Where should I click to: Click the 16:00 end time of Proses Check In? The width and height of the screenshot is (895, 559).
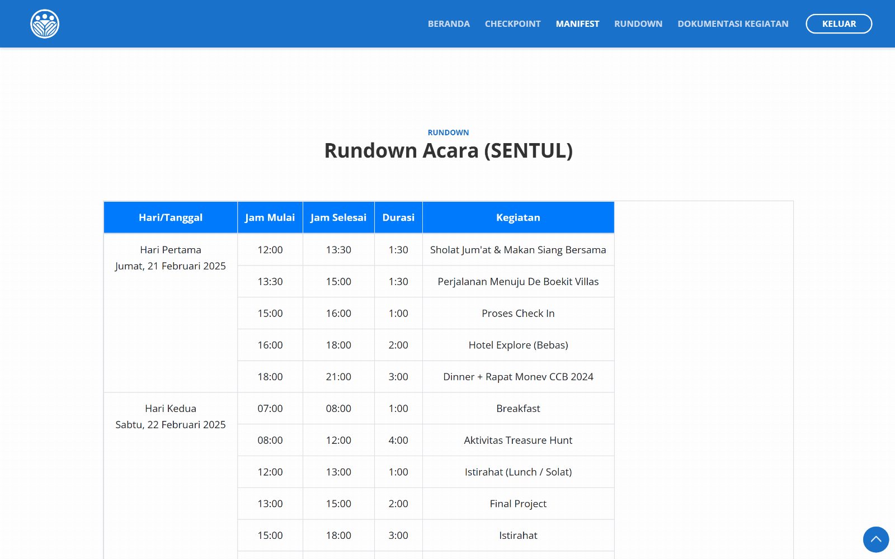(x=338, y=314)
